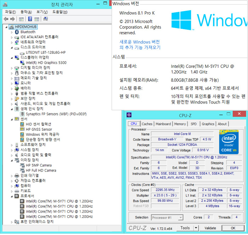Viewport: 248px width, 235px height.
Task: Expand the 휴먼 인터페이스 장치 category
Action: (12, 222)
